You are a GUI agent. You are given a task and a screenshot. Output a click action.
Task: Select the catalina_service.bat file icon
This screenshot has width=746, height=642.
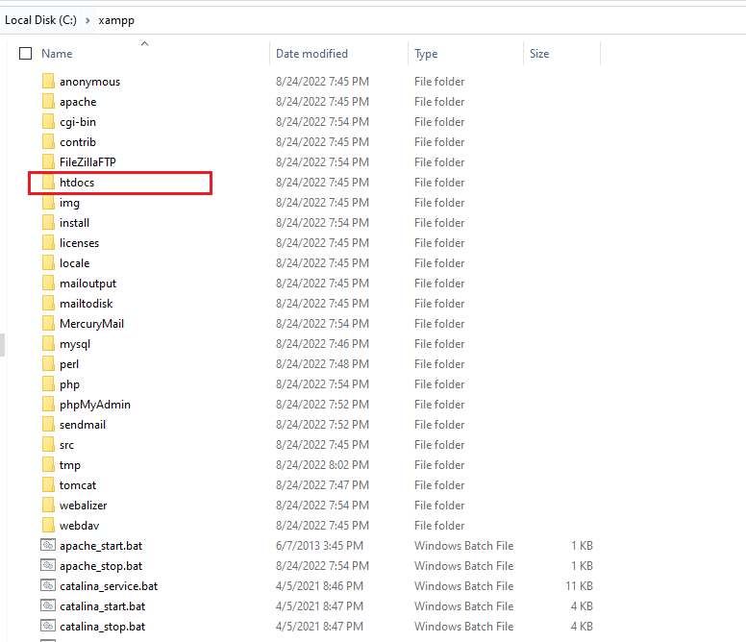point(48,586)
